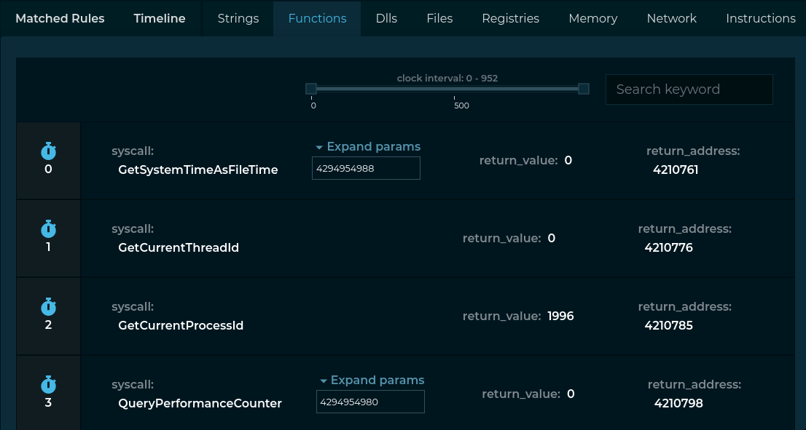Viewport: 806px width, 430px height.
Task: Focus the Search keyword field
Action: point(689,89)
